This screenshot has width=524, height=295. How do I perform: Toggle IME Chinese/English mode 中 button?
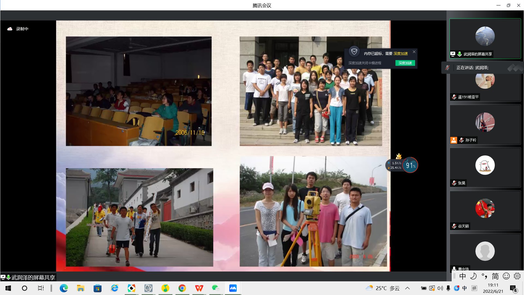(x=462, y=276)
